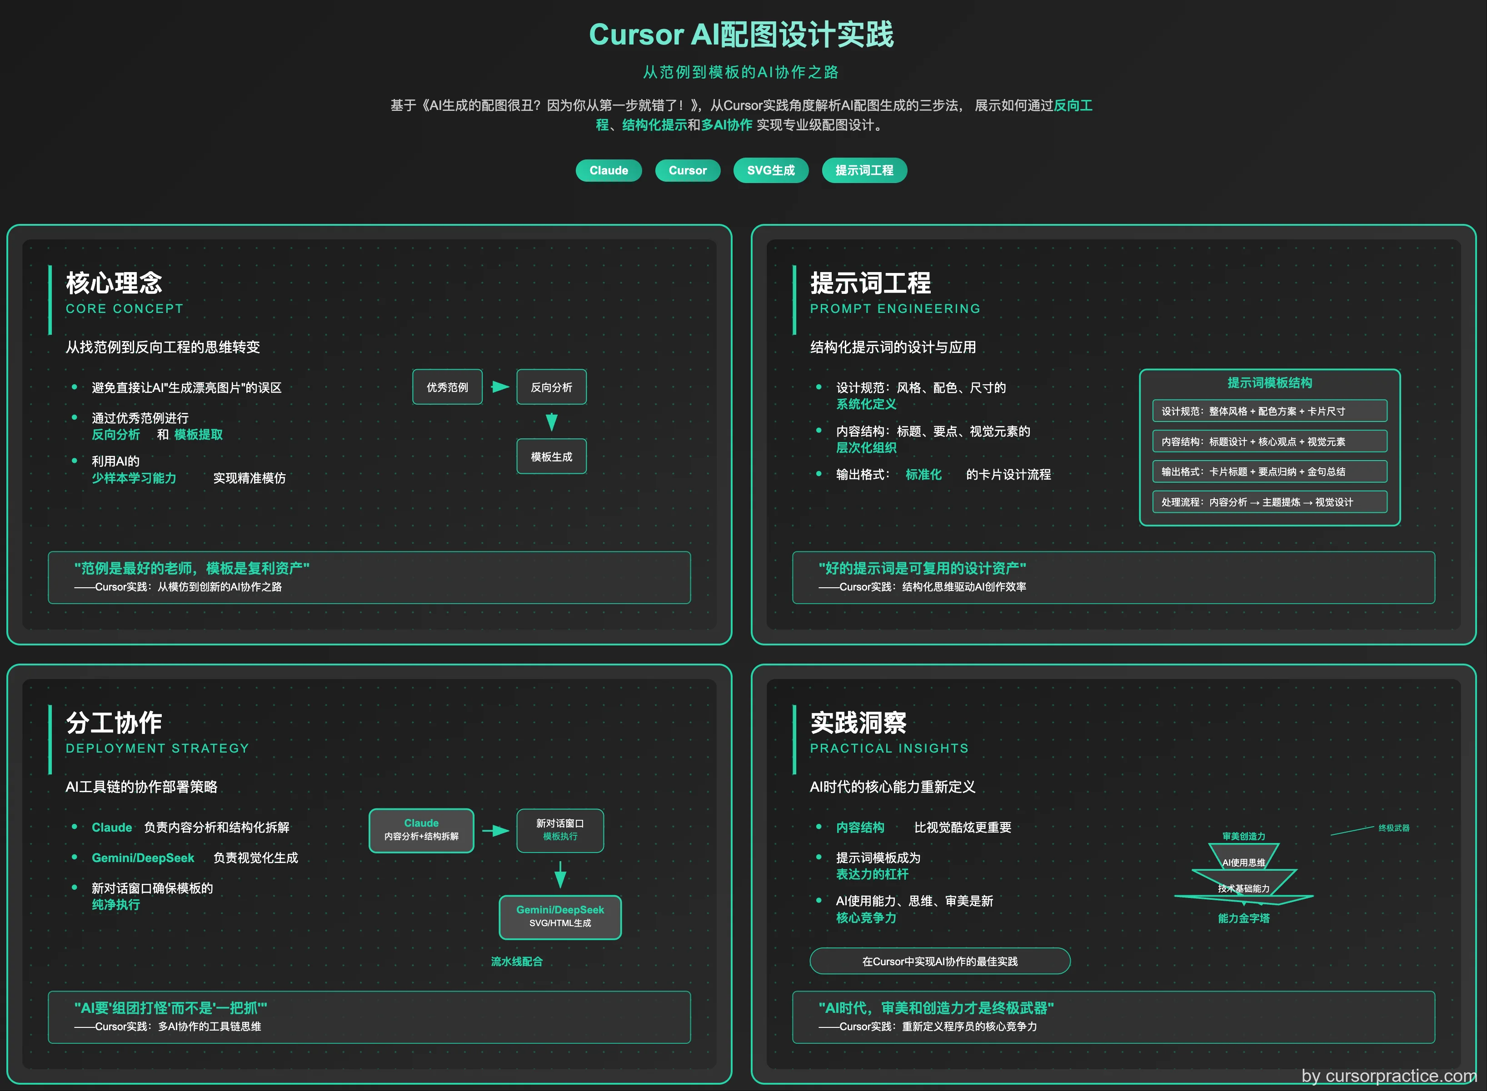Click the 系统化定义 highlighted text

(x=866, y=404)
